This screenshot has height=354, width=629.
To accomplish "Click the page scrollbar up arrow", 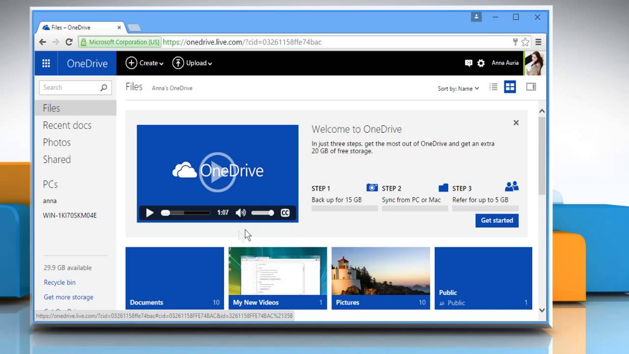I will [542, 111].
